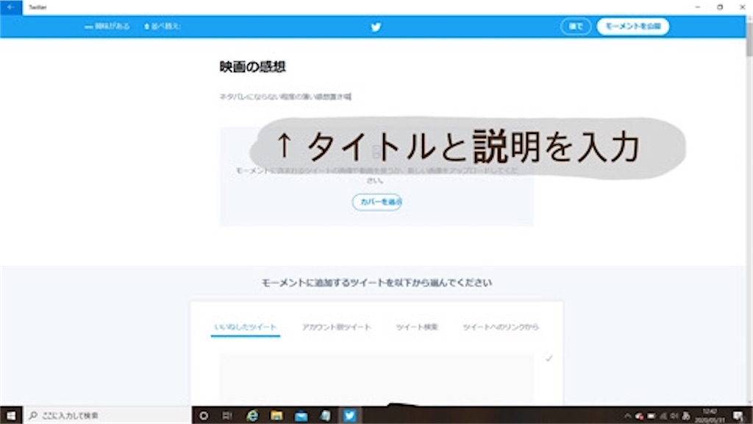This screenshot has width=753, height=424.
Task: Expand the hidden system tray icons chevron
Action: pos(627,416)
